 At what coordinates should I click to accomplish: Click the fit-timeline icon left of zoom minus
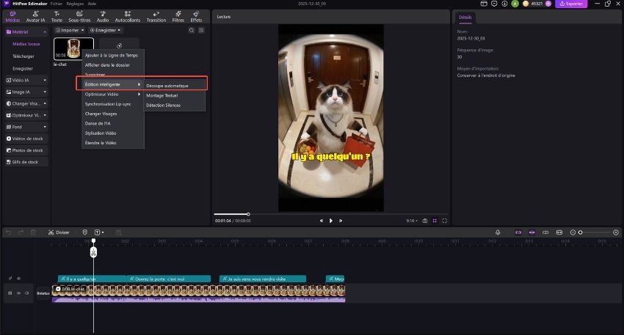pyautogui.click(x=559, y=232)
